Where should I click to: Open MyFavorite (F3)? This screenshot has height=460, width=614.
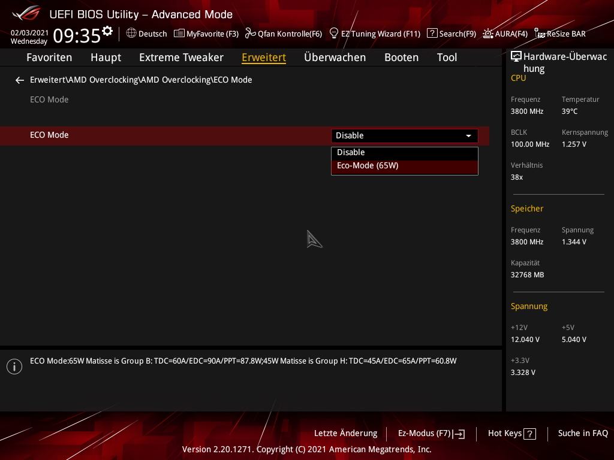[x=206, y=34]
